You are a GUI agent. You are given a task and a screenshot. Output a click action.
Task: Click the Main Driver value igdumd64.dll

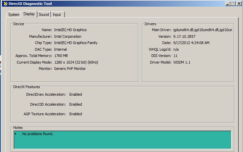point(203,30)
